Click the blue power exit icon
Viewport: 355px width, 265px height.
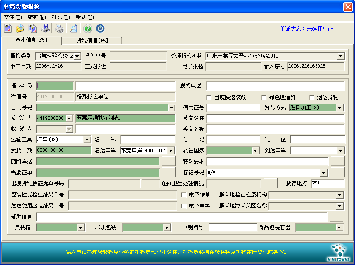(100, 29)
